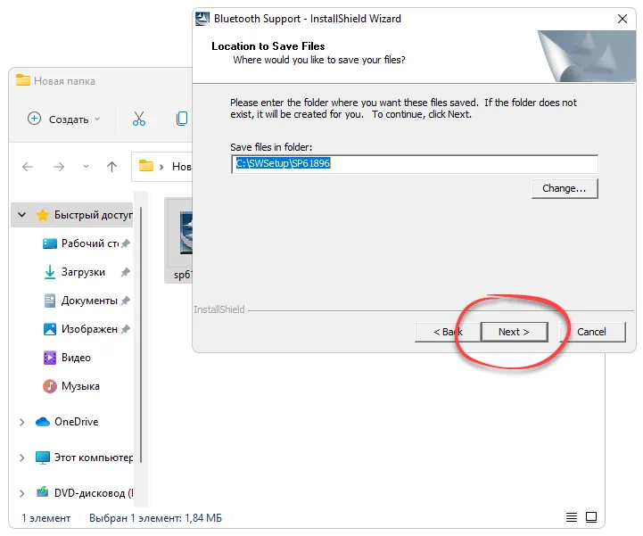643x536 pixels.
Task: Expand the OneDrive tree node
Action: 22,422
